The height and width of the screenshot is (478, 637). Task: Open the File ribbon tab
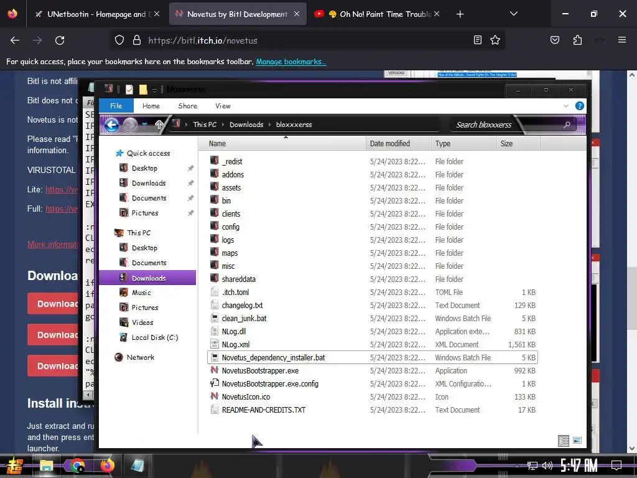(116, 106)
